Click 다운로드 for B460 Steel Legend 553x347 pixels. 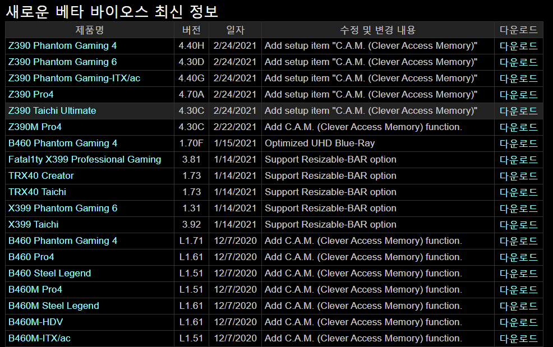pos(518,273)
